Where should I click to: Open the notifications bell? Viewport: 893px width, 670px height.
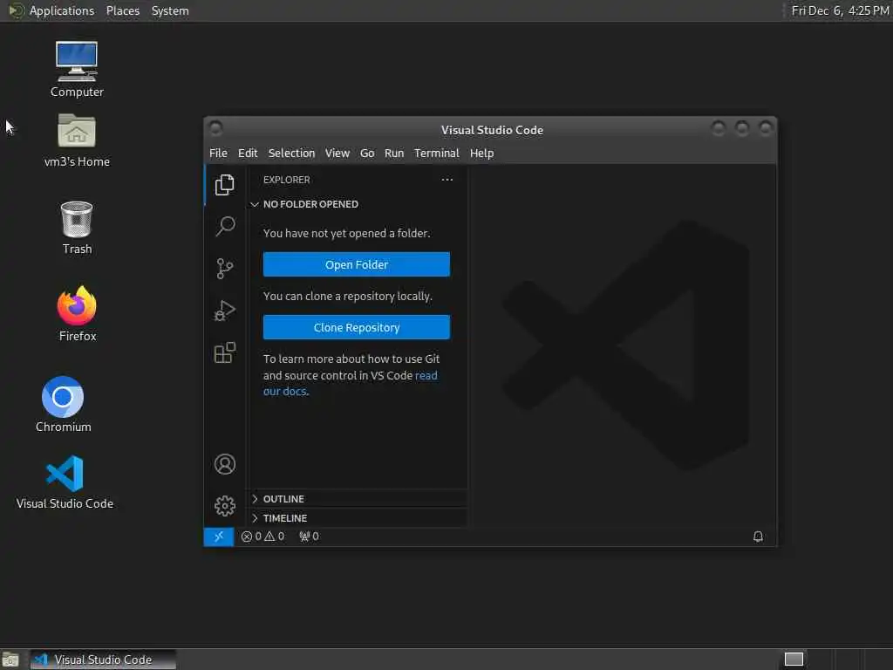[758, 537]
